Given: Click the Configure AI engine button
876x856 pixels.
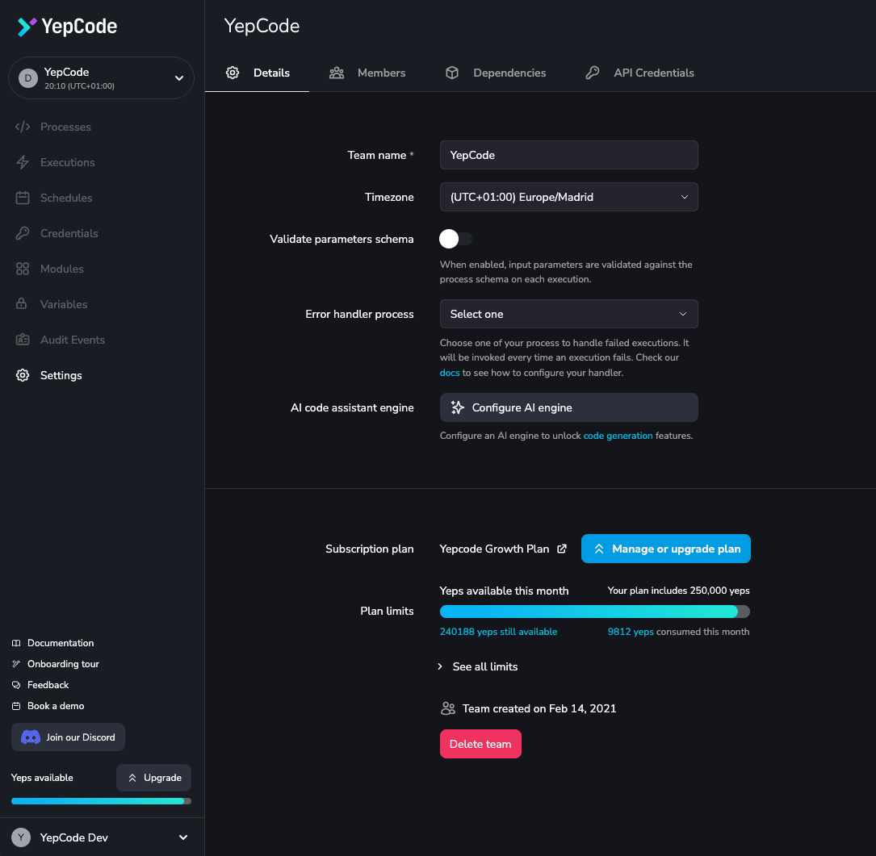Looking at the screenshot, I should (x=568, y=407).
